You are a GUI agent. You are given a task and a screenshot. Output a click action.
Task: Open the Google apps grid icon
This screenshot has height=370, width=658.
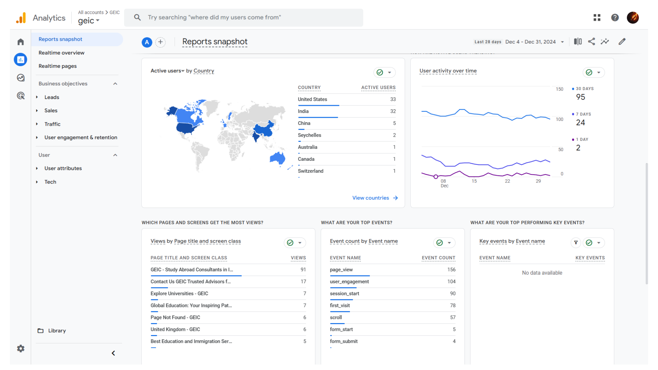pyautogui.click(x=597, y=17)
